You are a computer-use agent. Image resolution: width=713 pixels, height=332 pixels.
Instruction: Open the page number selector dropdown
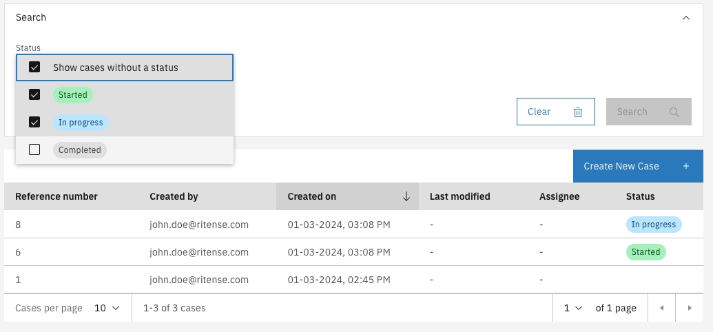572,308
